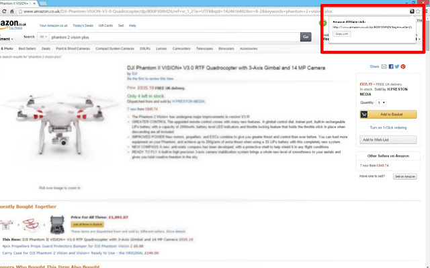
Task: Click the quadcopter product image
Action: pyautogui.click(x=60, y=125)
